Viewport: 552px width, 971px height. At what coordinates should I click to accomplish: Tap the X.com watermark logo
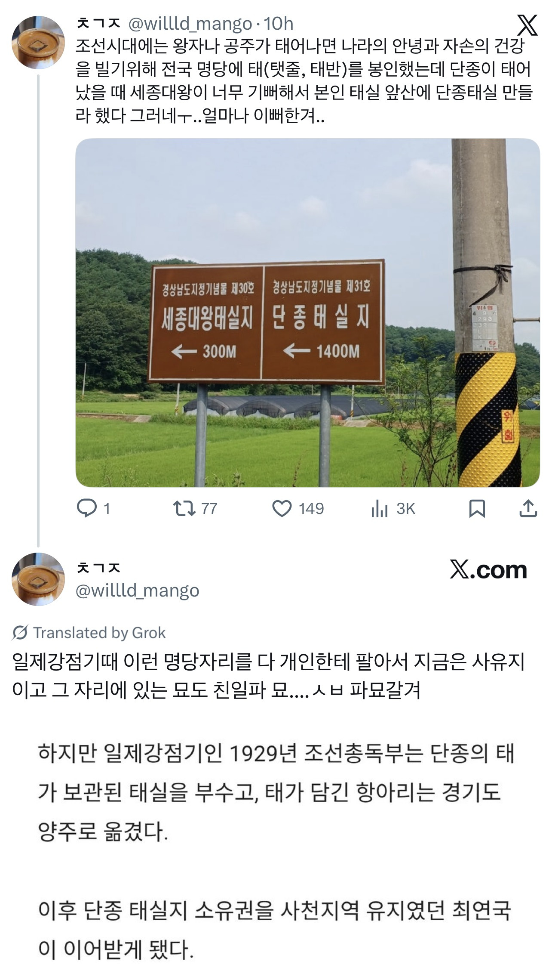(x=488, y=570)
